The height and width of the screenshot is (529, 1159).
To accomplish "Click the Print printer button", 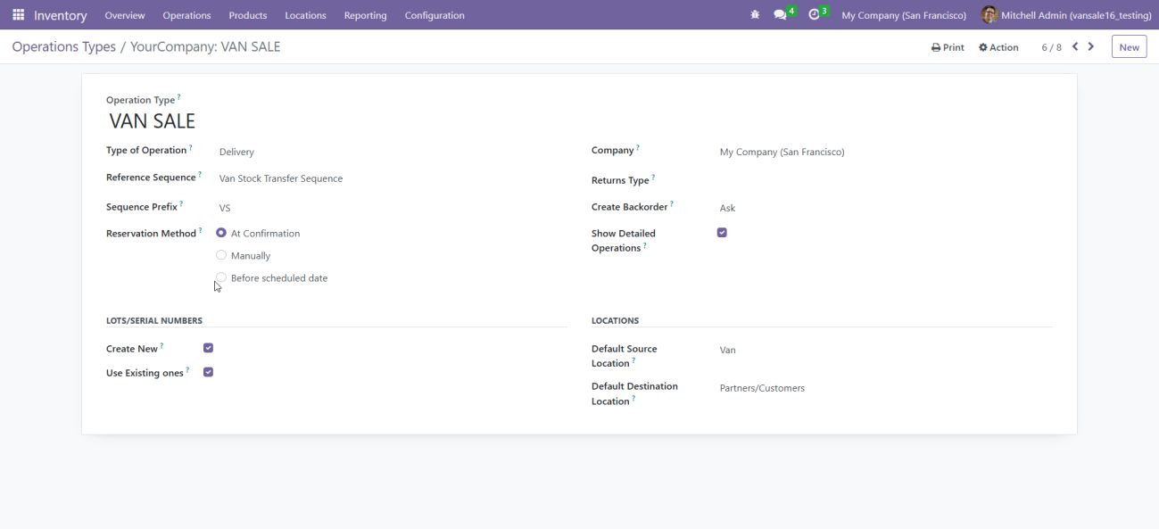I will point(948,47).
